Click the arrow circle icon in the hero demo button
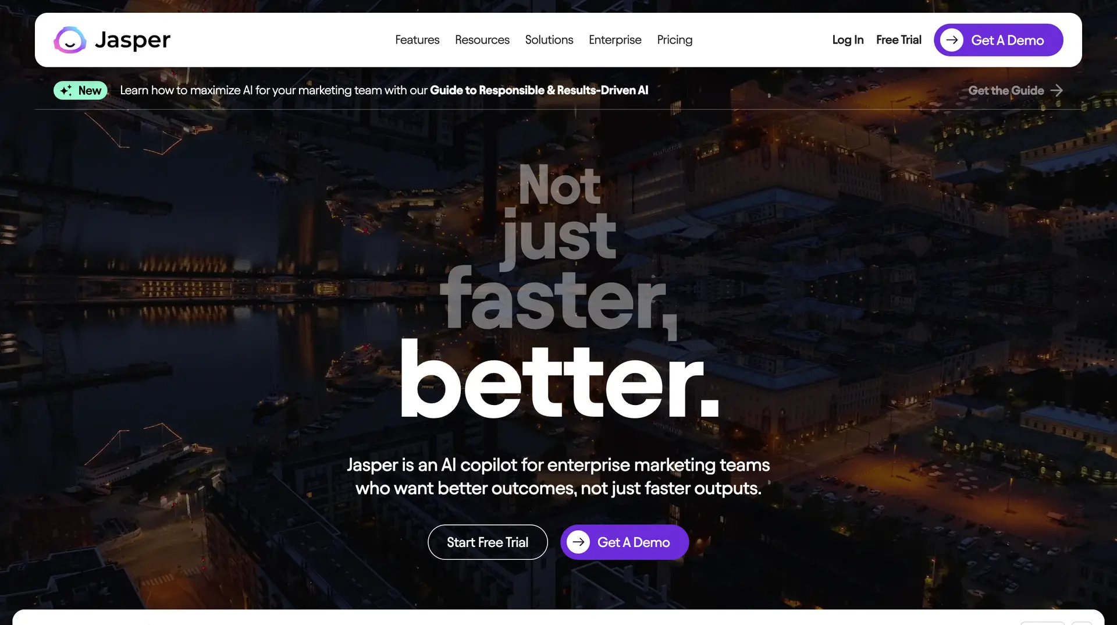Viewport: 1117px width, 625px height. coord(578,542)
